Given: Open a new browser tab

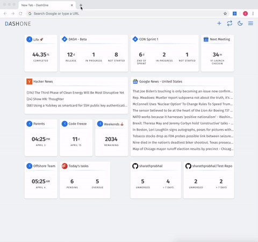Looking at the screenshot, I should [x=81, y=5].
